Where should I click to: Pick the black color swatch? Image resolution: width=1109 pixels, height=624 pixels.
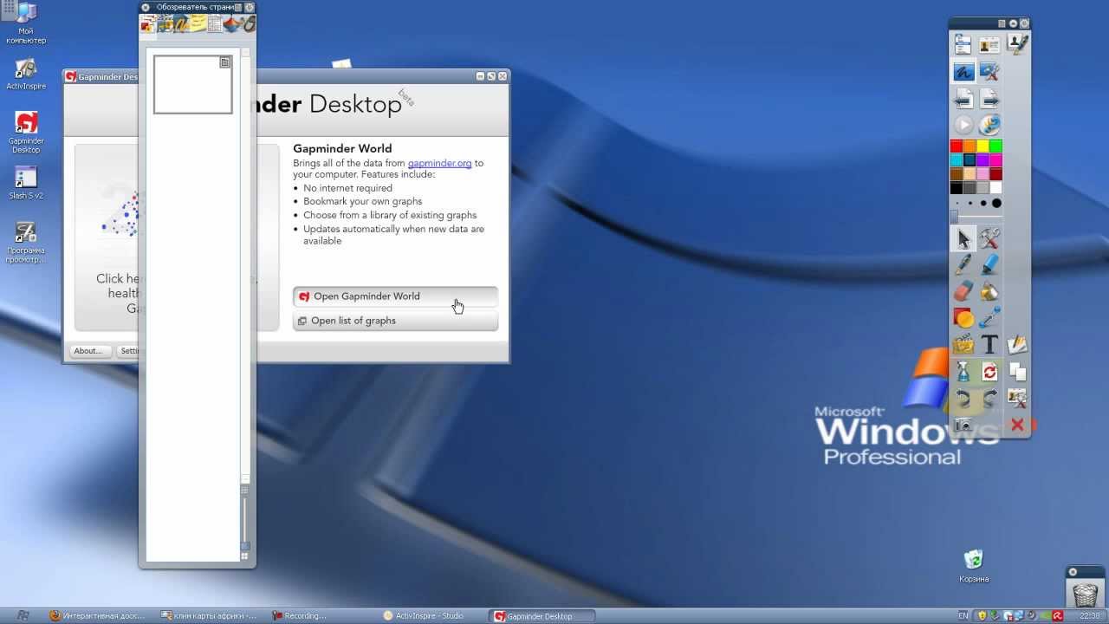(957, 187)
